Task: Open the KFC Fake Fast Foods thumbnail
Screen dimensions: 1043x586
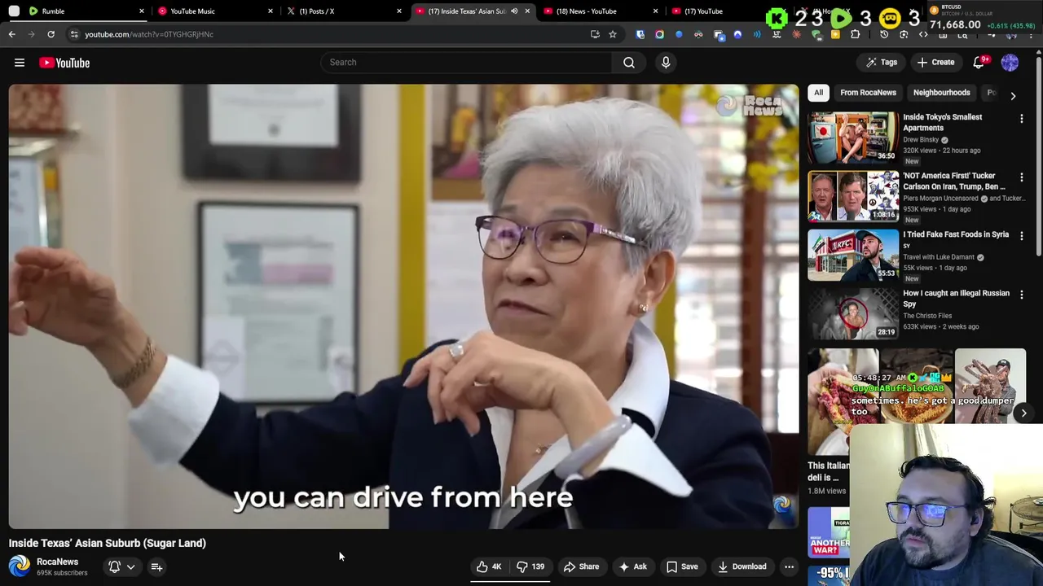Action: pos(852,254)
